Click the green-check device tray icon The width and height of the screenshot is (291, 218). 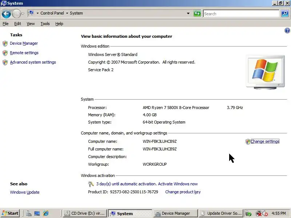pos(248,214)
